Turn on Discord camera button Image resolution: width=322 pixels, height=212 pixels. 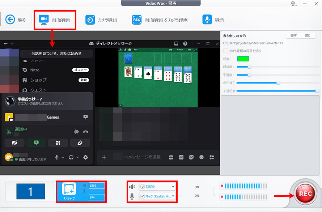14,143
